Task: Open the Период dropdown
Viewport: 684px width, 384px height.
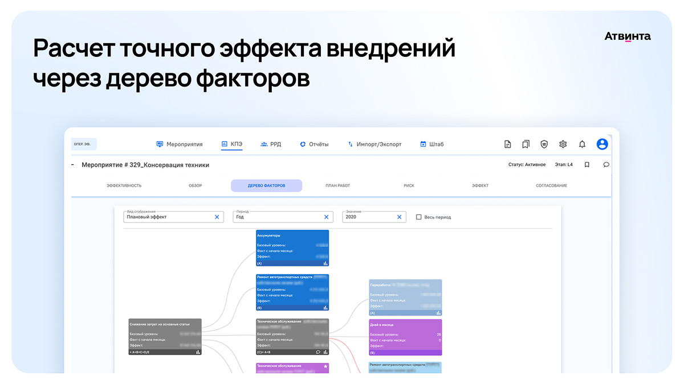Action: [x=283, y=216]
